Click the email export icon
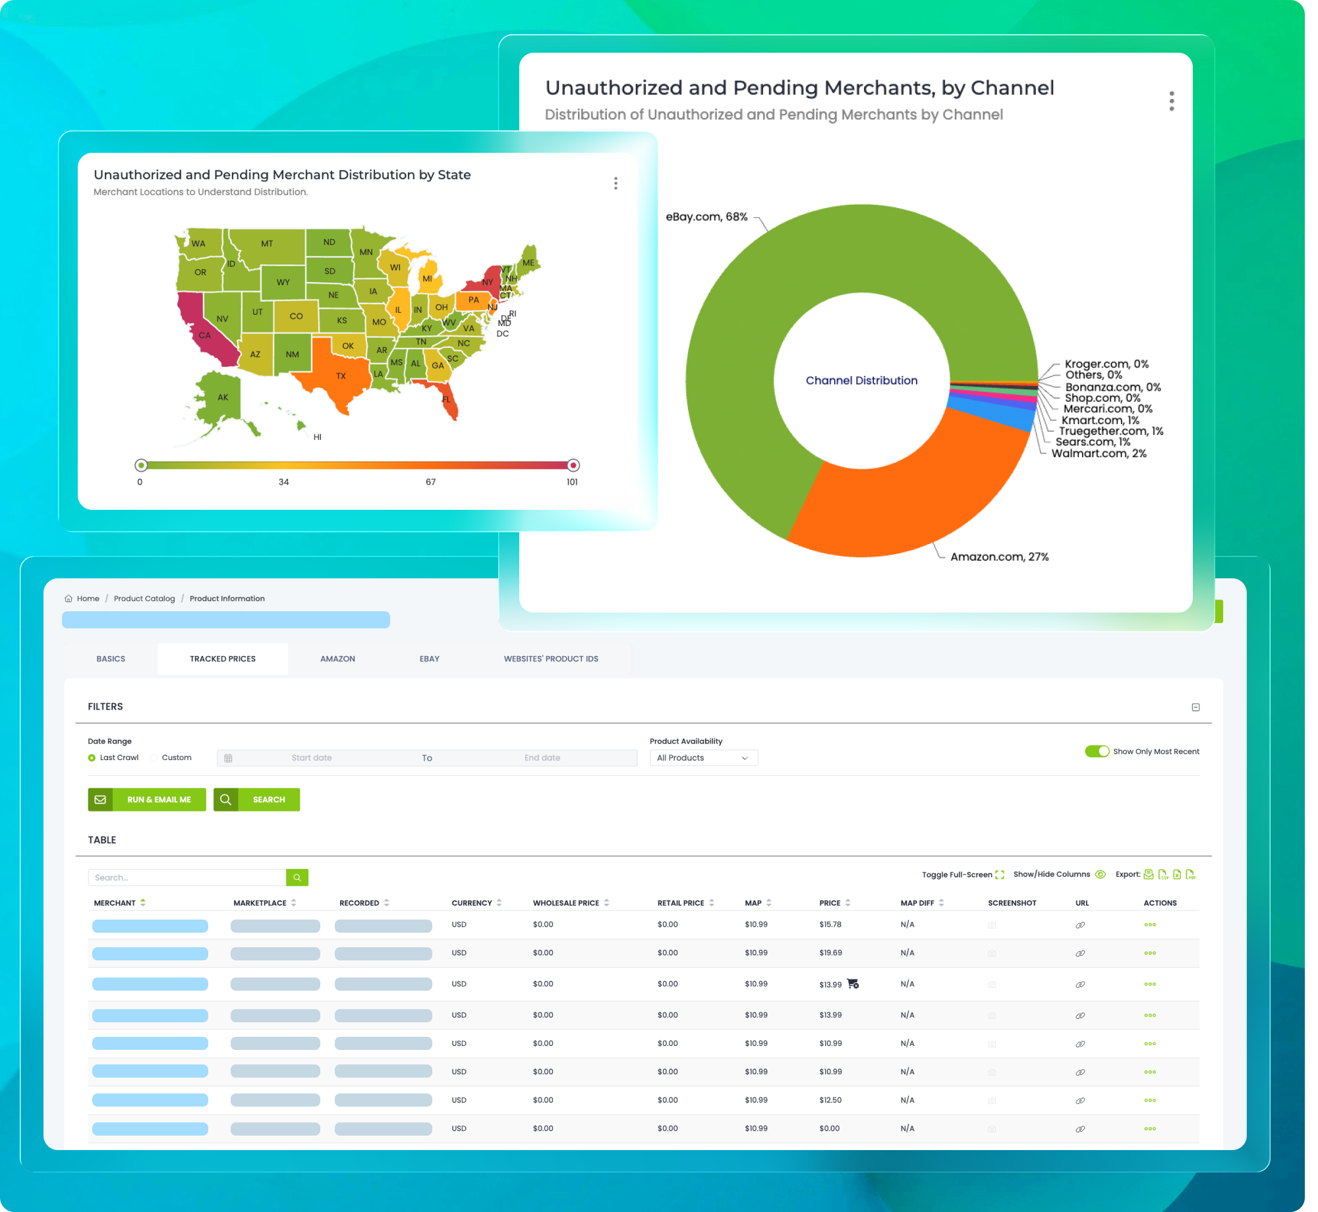This screenshot has height=1212, width=1318. pyautogui.click(x=1149, y=875)
